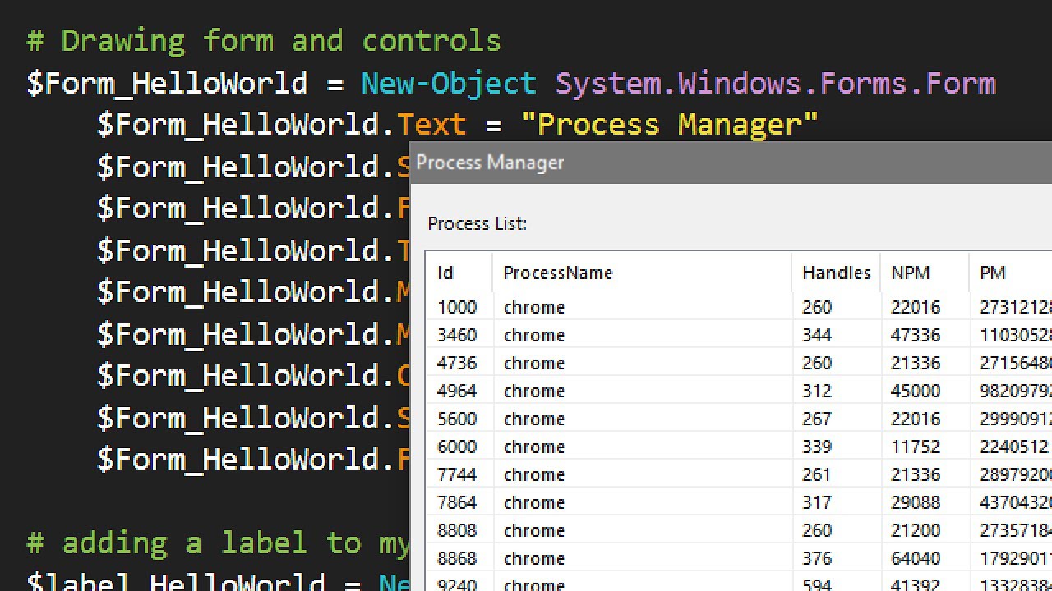Click the NPM column header
Image resolution: width=1052 pixels, height=591 pixels.
click(x=925, y=273)
